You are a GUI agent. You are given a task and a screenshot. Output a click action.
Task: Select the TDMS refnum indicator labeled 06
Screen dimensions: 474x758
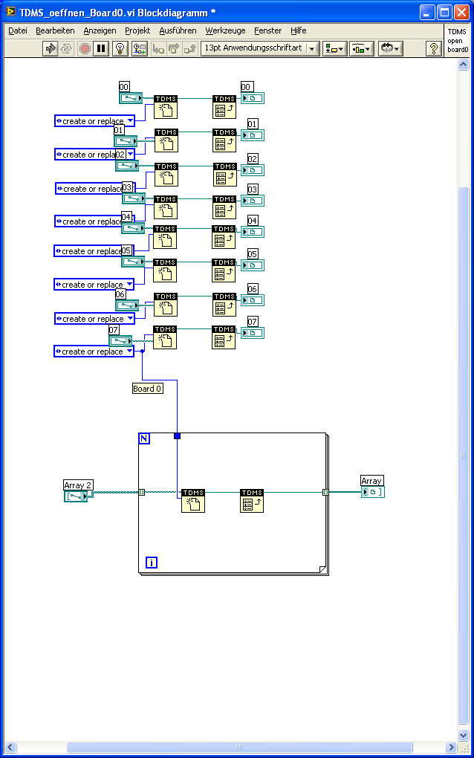[252, 300]
